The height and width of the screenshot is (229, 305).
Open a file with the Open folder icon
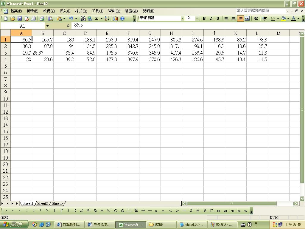(x=13, y=18)
